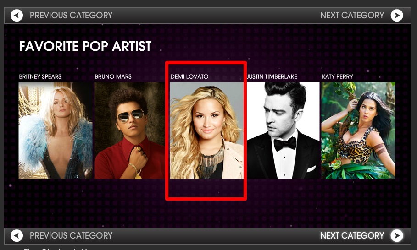Go to previous category via bottom label
417x250 pixels.
point(71,236)
